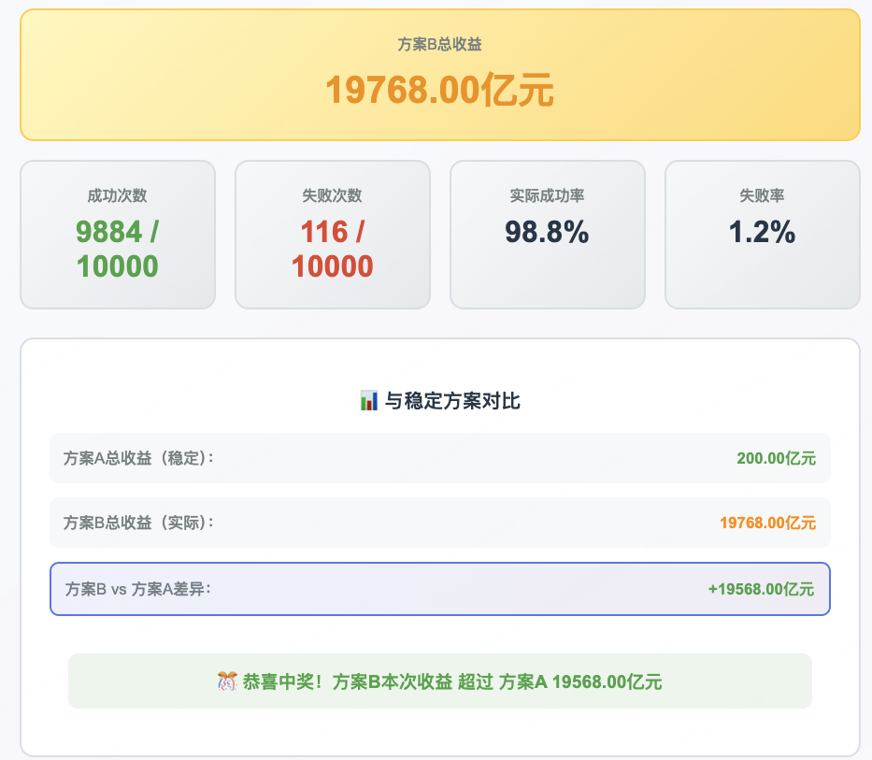Click the green 9884 / 10000 value
This screenshot has width=872, height=760.
coord(118,249)
